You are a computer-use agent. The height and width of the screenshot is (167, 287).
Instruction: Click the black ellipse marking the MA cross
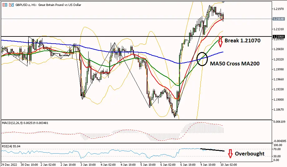point(203,59)
